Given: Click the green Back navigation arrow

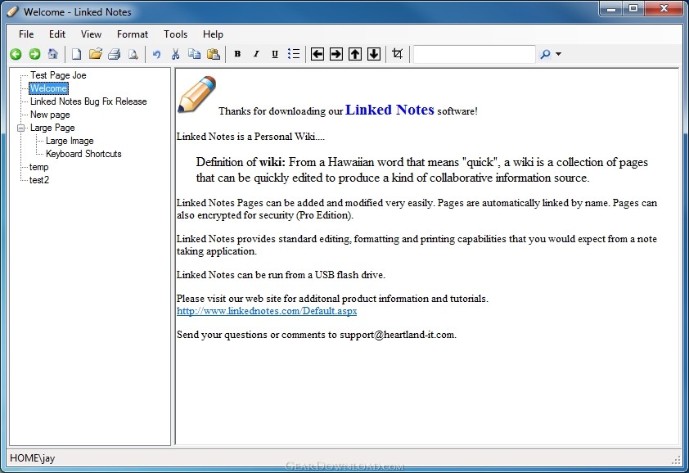Looking at the screenshot, I should pos(16,54).
